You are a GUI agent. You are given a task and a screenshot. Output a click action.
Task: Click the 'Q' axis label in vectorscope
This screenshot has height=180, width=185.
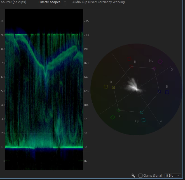pos(172,69)
